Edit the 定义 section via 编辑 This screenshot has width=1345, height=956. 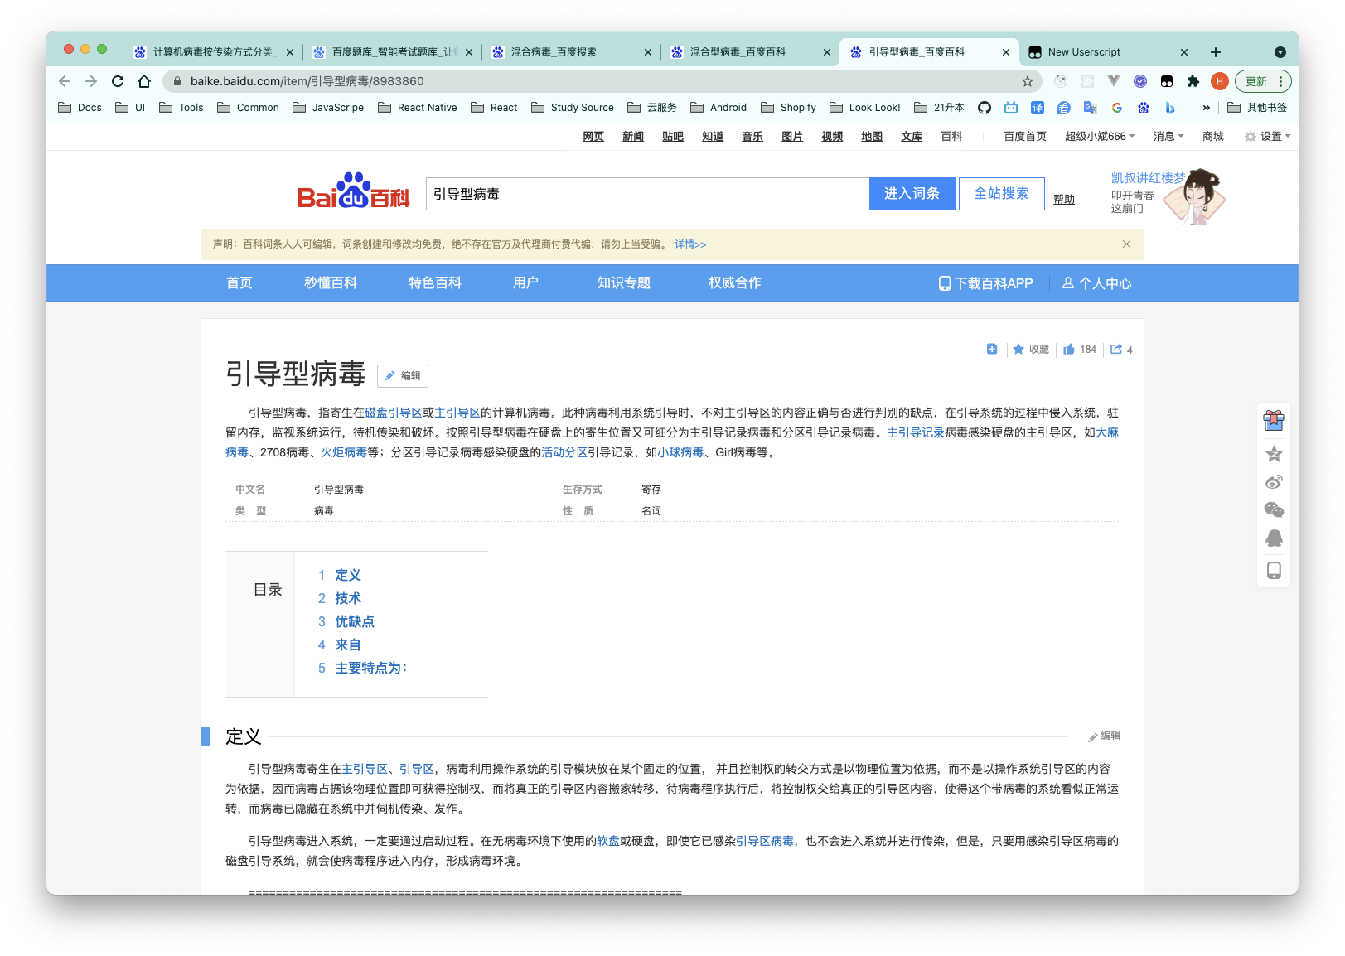(x=1105, y=736)
